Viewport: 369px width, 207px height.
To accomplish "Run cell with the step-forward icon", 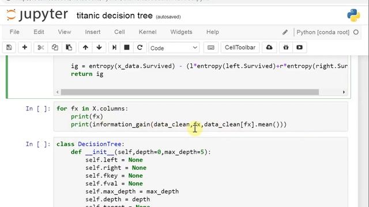I will [114, 47].
